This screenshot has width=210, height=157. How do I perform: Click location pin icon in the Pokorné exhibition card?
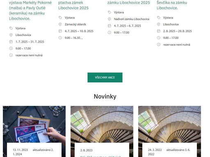pyautogui.click(x=11, y=35)
